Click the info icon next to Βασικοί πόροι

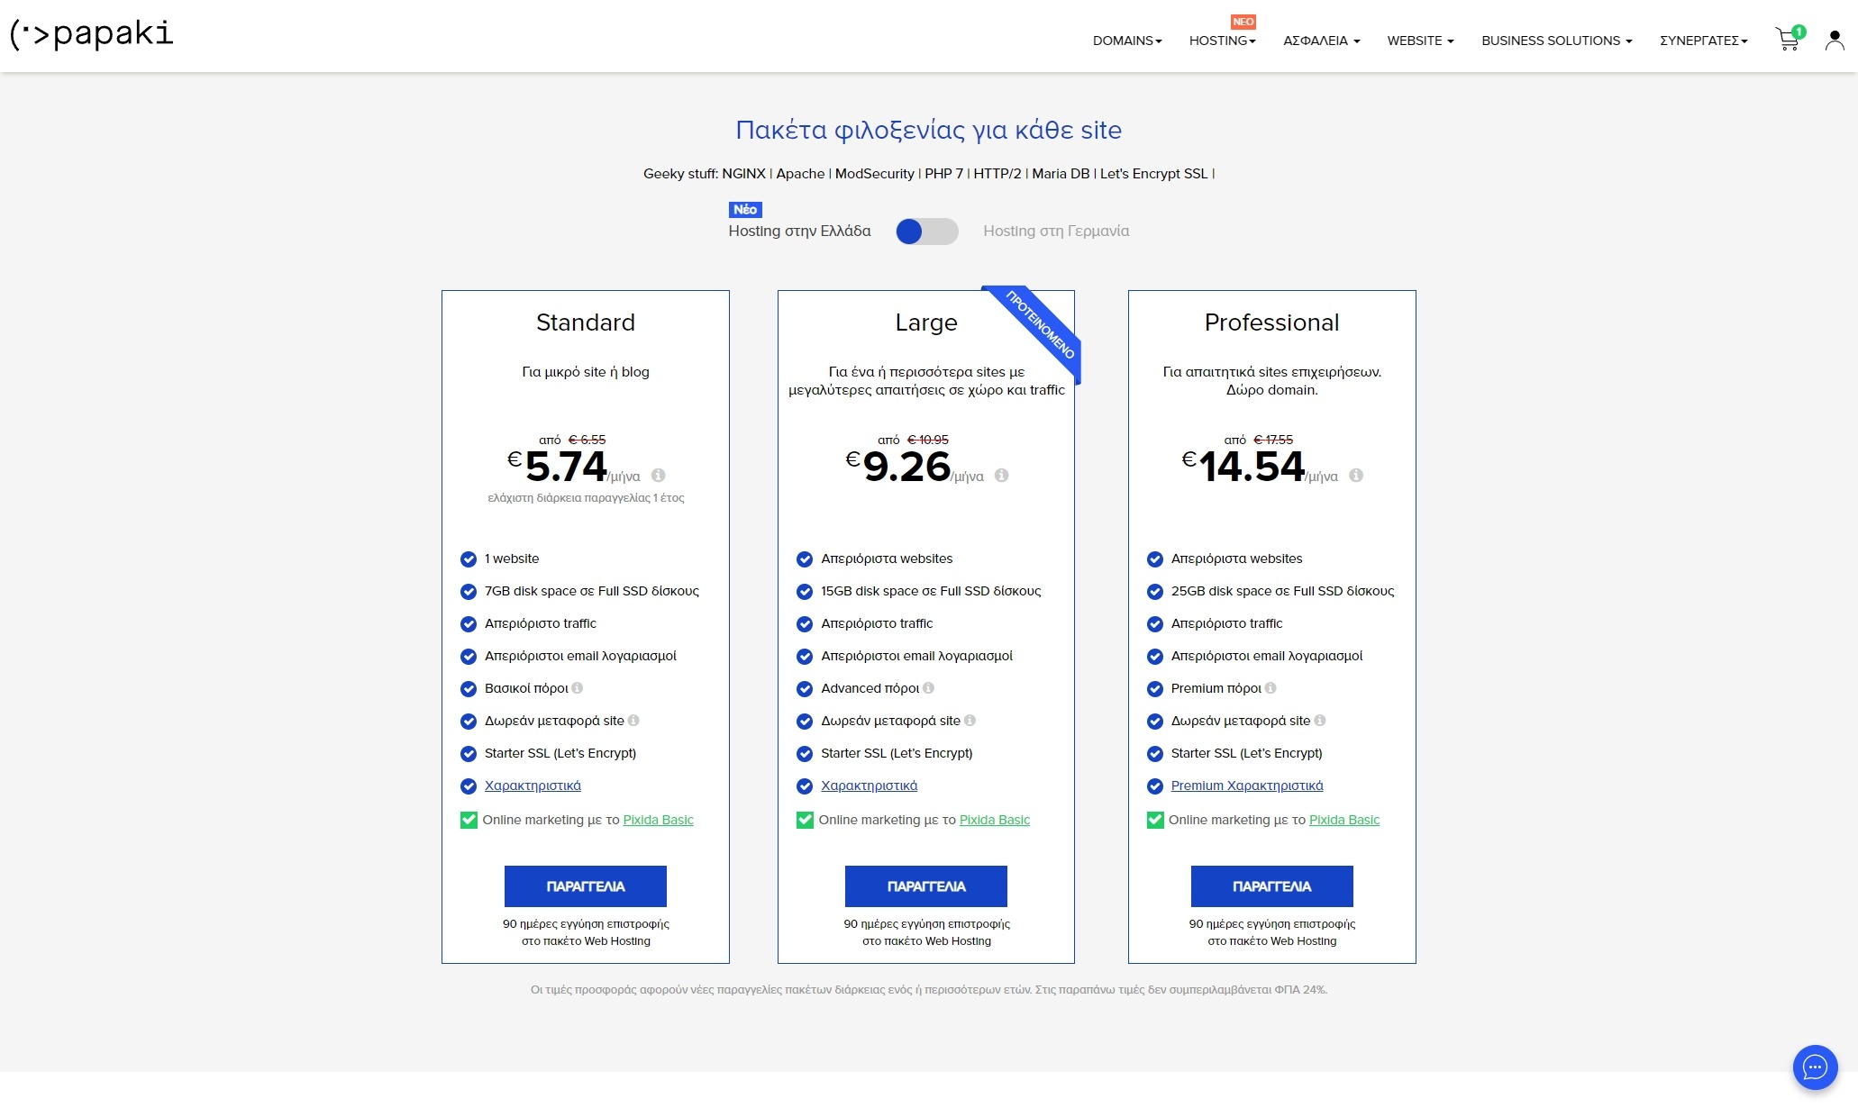(x=578, y=688)
